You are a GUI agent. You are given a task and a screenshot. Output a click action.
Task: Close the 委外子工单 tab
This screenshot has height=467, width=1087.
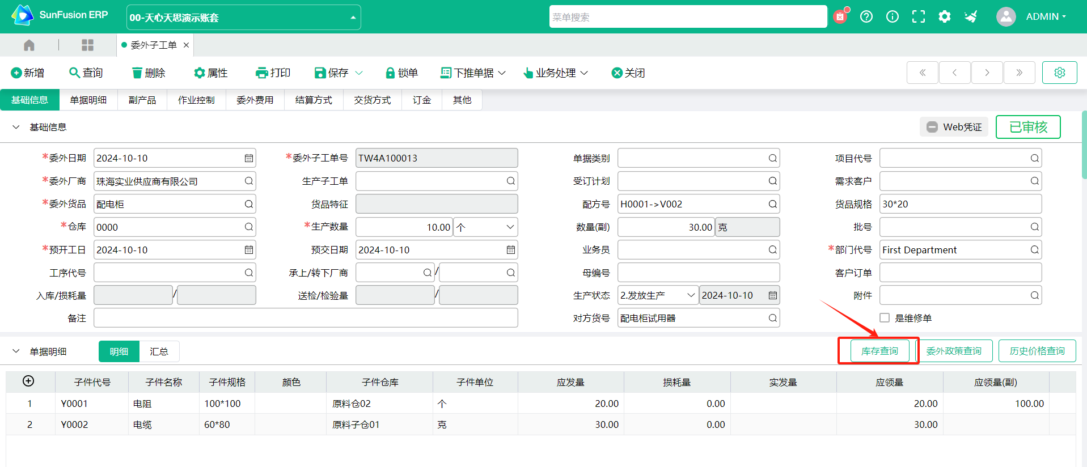tap(186, 45)
